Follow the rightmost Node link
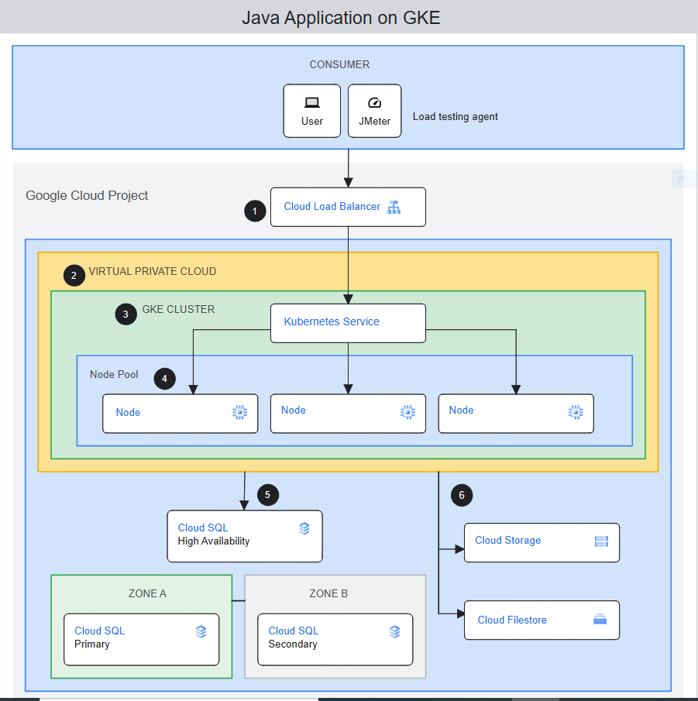This screenshot has height=701, width=698. 461,410
